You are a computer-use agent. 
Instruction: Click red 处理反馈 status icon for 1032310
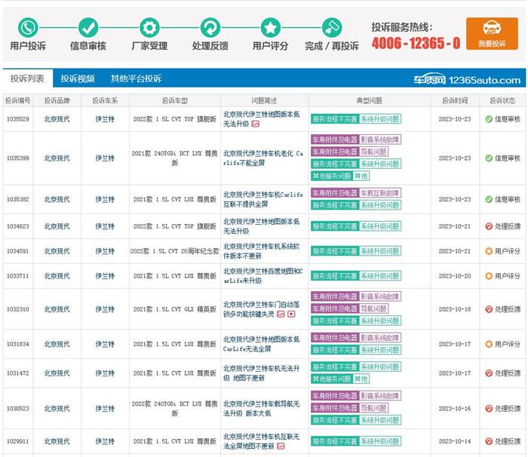(x=489, y=309)
